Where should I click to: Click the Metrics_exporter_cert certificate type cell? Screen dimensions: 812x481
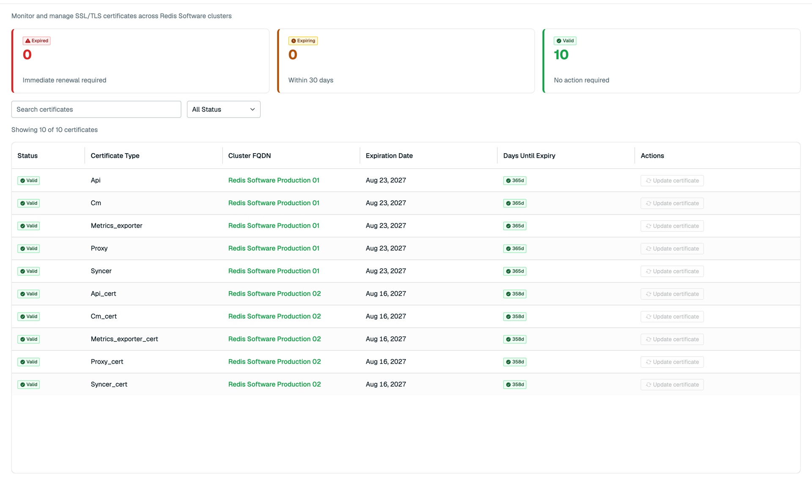124,339
